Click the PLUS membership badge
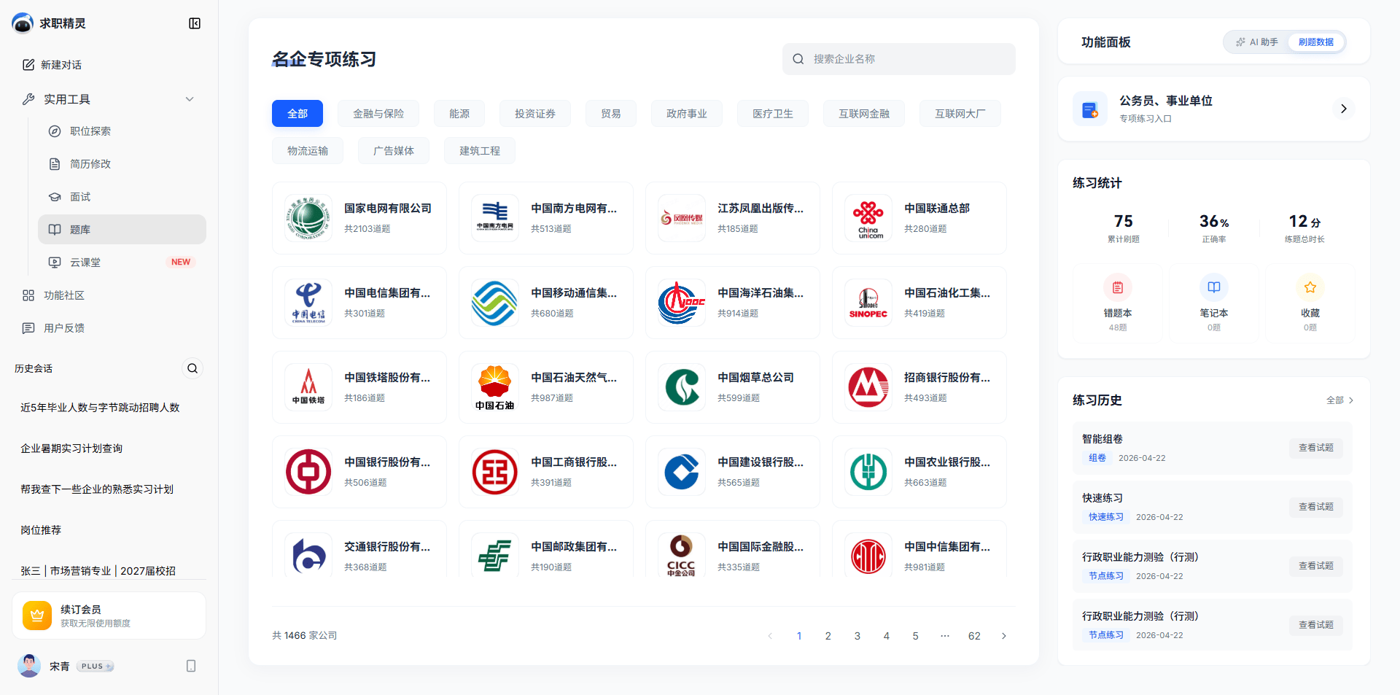 [96, 666]
